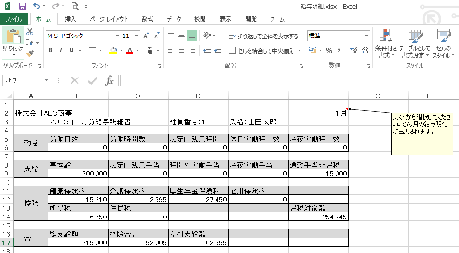
Task: Open 配置 alignment dialog launcher
Action: click(301, 66)
